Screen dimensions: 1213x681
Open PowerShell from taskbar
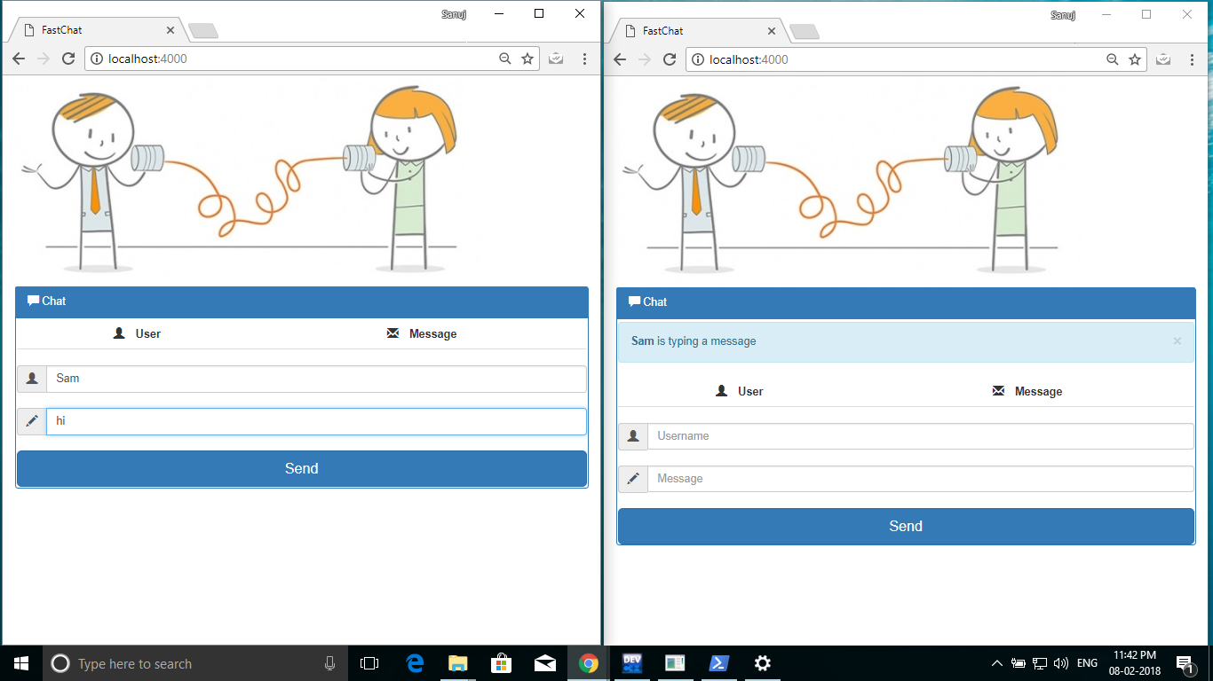point(719,663)
